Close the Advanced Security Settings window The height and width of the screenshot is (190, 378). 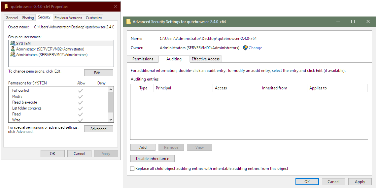pyautogui.click(x=368, y=21)
